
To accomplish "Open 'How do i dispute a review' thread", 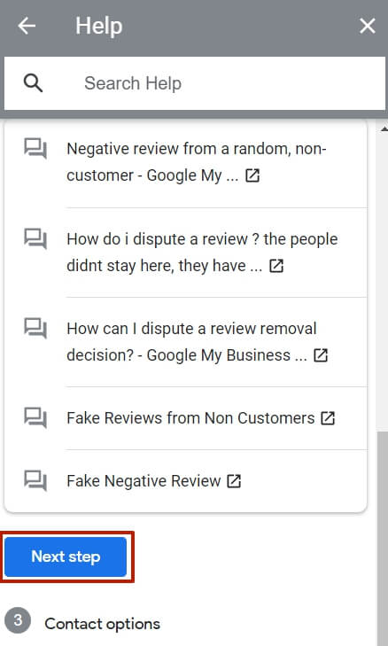I will point(202,253).
